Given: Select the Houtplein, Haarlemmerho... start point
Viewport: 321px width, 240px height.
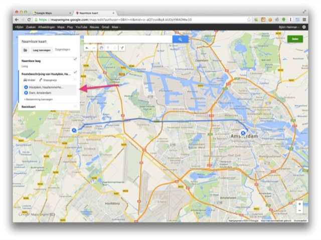Looking at the screenshot, I should click(x=49, y=87).
